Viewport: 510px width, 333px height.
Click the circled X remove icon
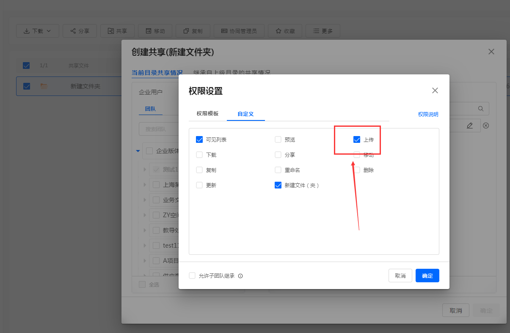coord(486,126)
